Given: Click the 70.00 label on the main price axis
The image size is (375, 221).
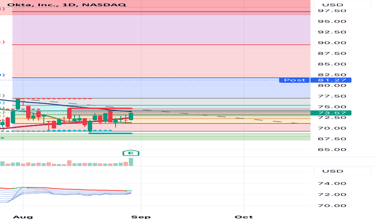Looking at the screenshot, I should (x=332, y=128).
